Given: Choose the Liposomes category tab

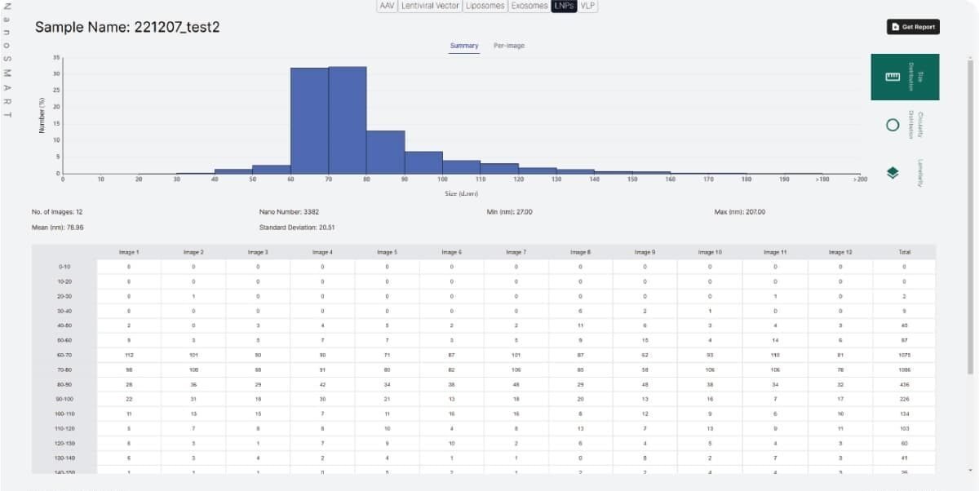Looking at the screenshot, I should click(x=485, y=6).
